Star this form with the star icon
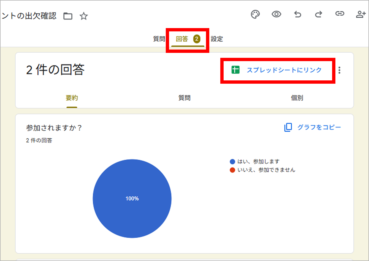The width and height of the screenshot is (369, 261). coord(83,16)
